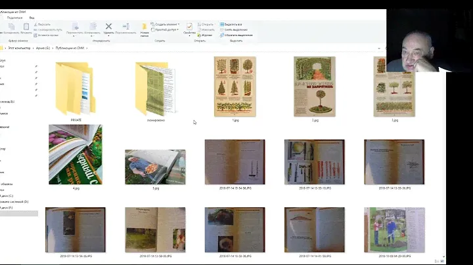Screen dimensions: 473x265
Task: Click the Move to (Переместить) icon
Action: pos(74,28)
